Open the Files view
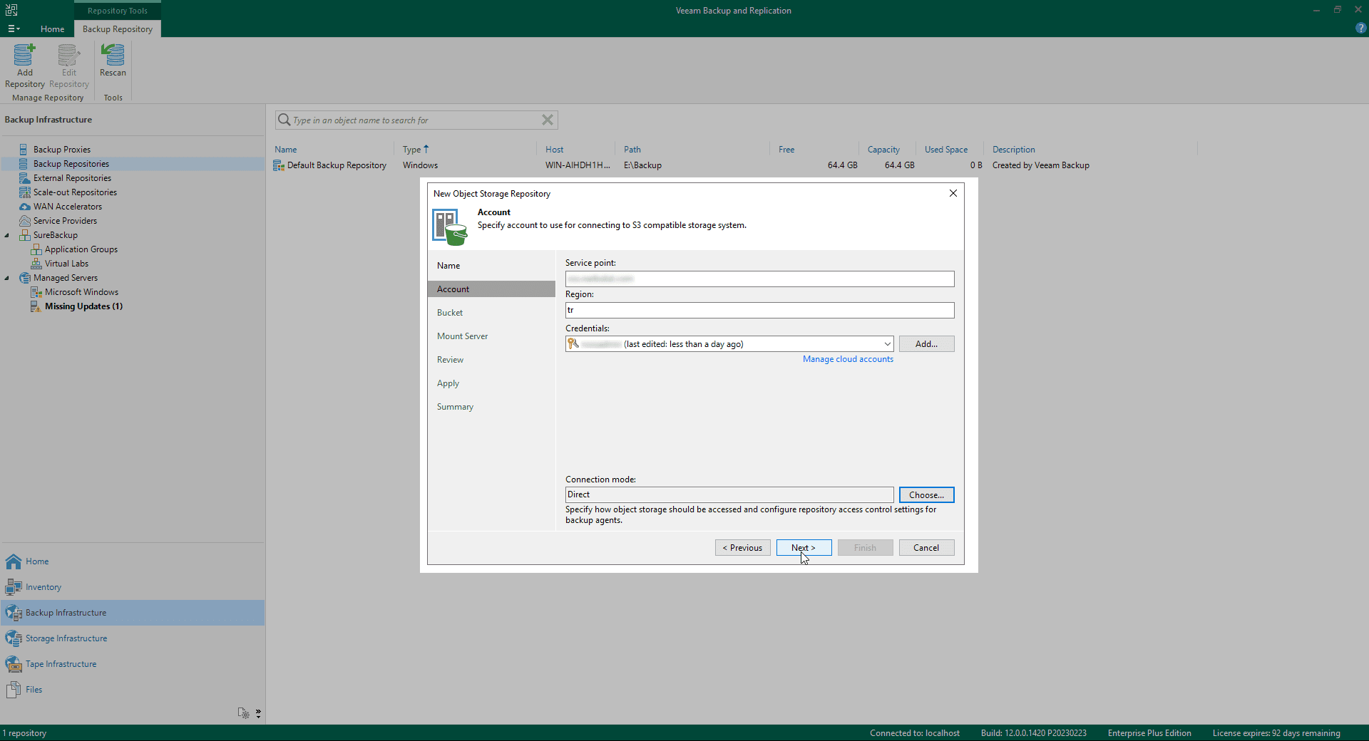1369x741 pixels. tap(34, 690)
